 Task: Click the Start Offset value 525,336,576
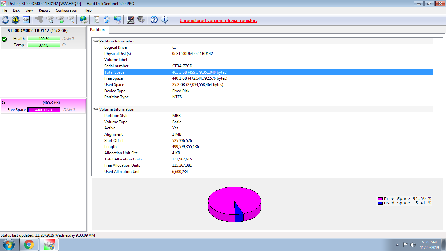point(182,141)
